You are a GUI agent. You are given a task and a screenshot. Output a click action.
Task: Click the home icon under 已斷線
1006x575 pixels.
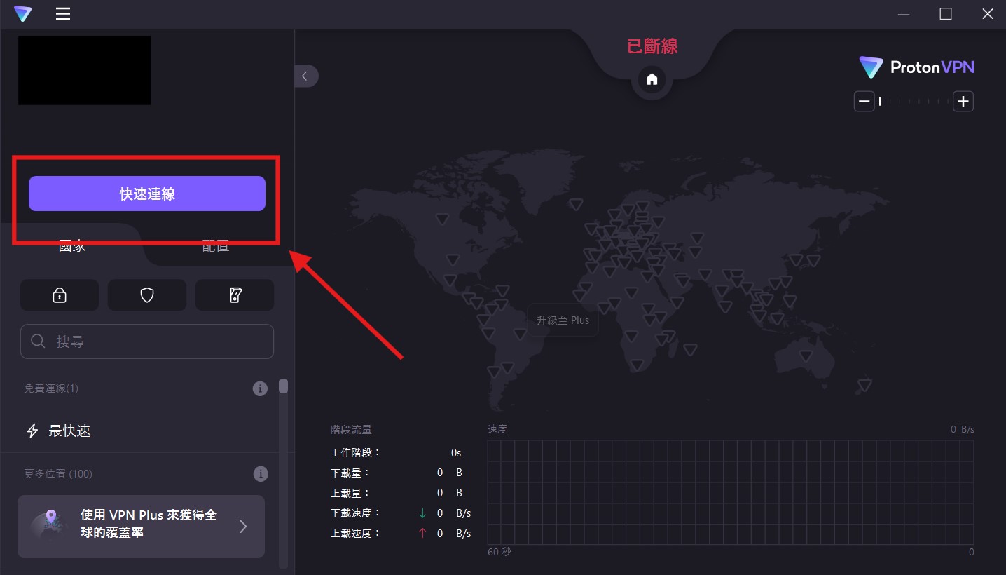652,79
